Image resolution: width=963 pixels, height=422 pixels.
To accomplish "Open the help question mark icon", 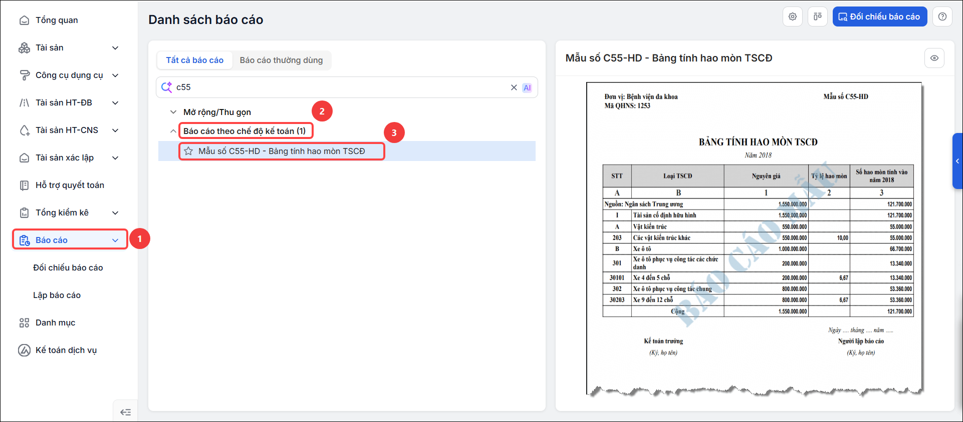I will [x=942, y=16].
